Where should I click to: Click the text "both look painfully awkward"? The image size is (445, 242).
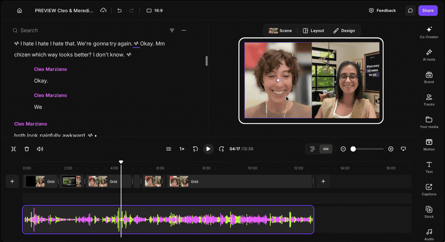pos(50,135)
